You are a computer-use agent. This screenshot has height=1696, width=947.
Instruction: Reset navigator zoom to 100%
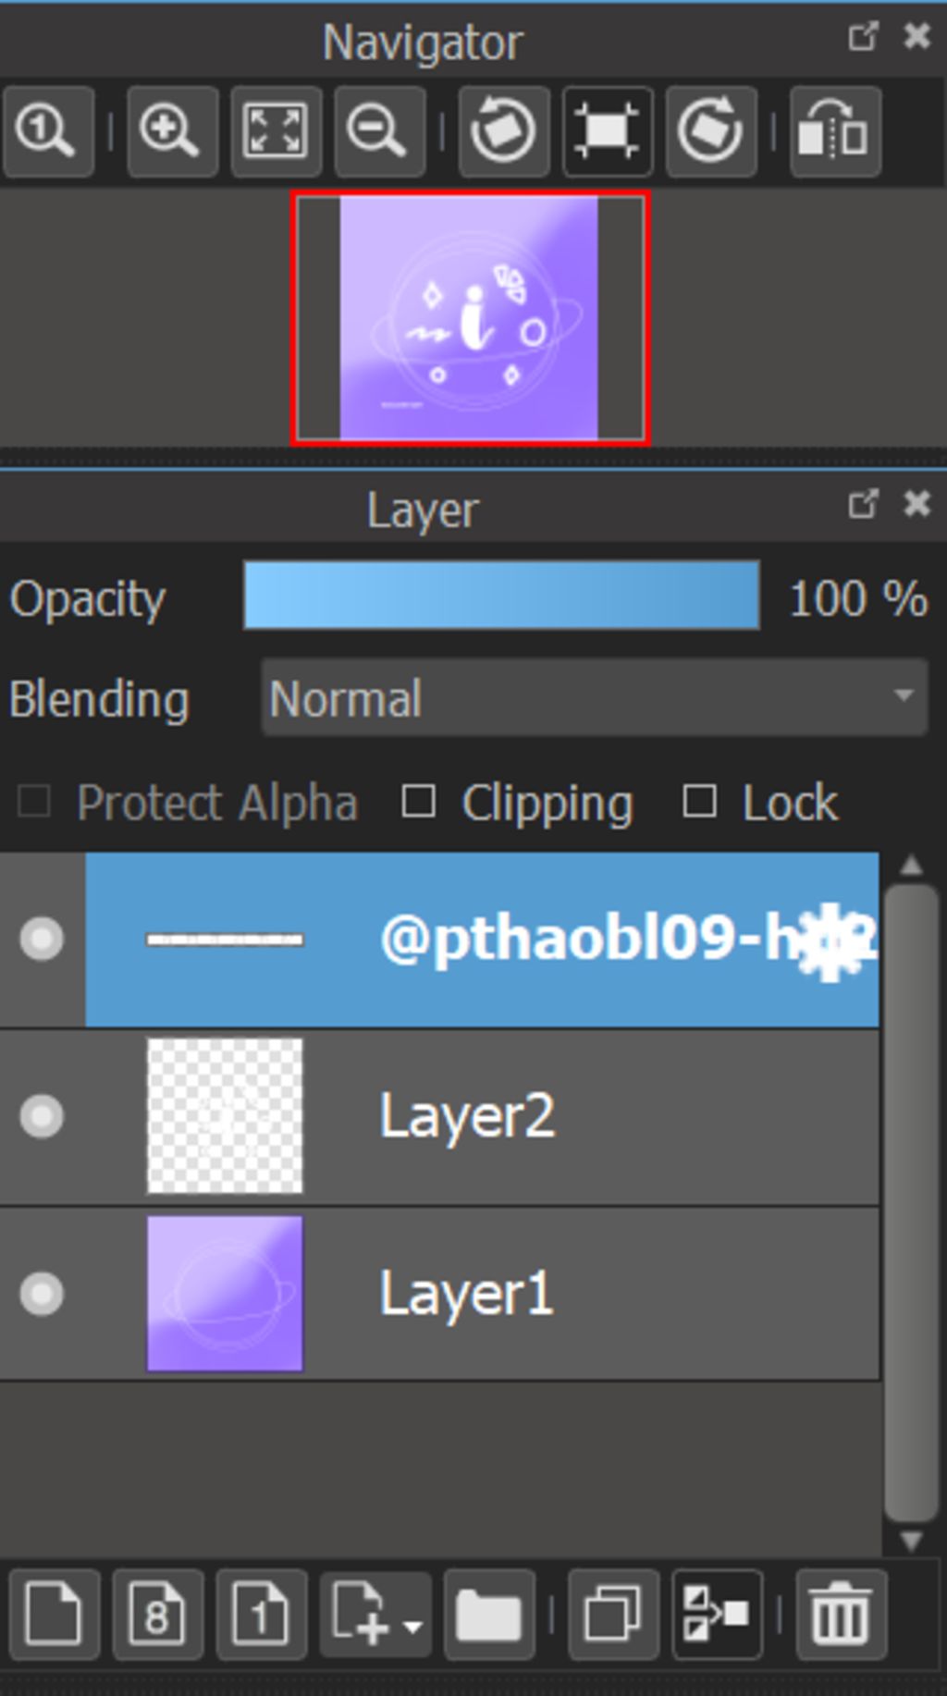(48, 131)
